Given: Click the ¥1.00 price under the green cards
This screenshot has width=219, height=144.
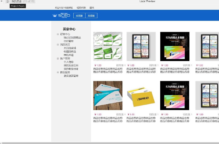Looking at the screenshot, I should (98, 65).
